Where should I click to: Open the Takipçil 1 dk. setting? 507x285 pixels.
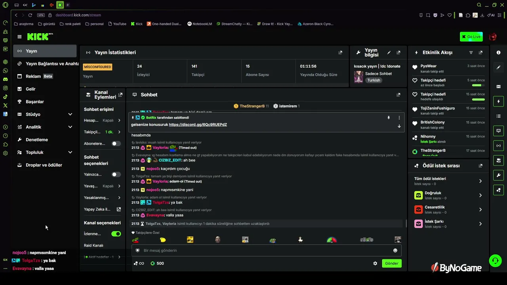103,132
